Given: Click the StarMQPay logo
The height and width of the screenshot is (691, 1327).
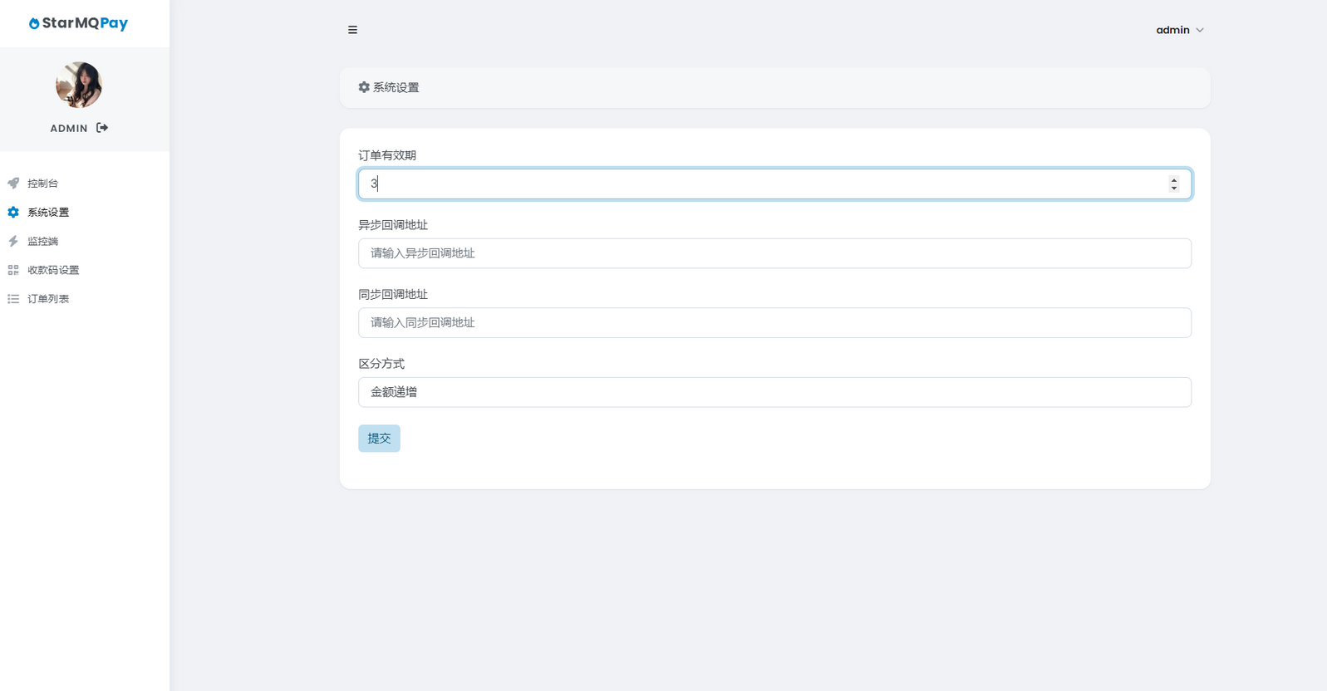Looking at the screenshot, I should [x=79, y=23].
